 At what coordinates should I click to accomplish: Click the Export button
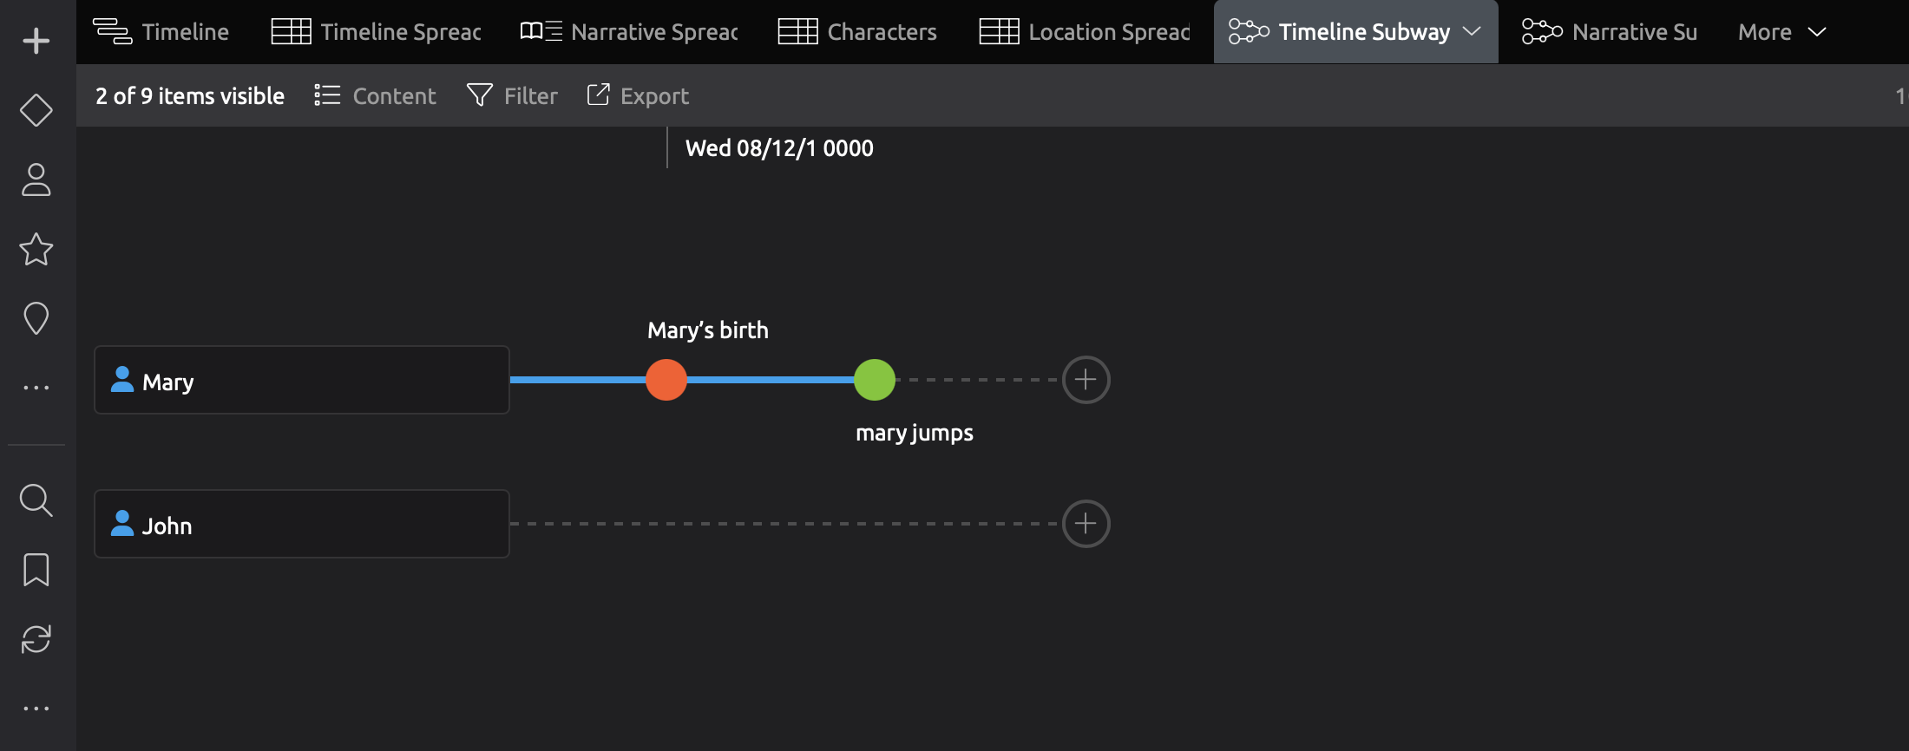[638, 95]
